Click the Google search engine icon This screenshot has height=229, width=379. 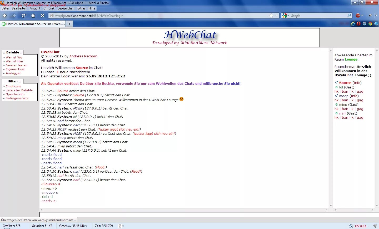coord(284,16)
